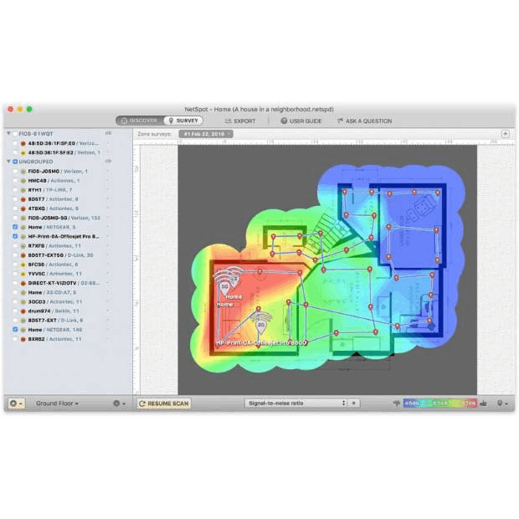The image size is (519, 519).
Task: Open the dropdown arrow beside the add button
Action: [21, 403]
